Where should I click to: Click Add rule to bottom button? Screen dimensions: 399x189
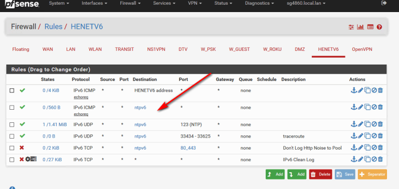(297, 174)
